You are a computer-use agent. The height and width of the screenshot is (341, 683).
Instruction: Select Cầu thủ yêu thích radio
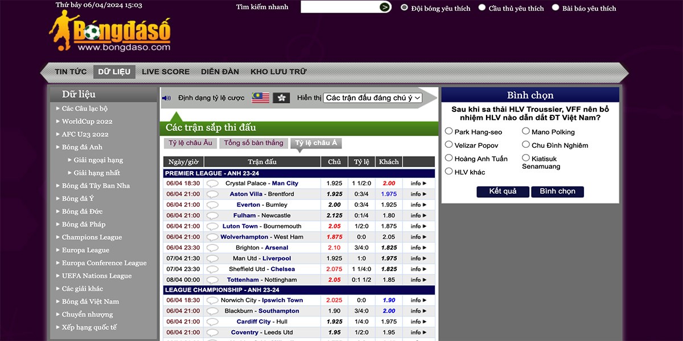point(482,7)
